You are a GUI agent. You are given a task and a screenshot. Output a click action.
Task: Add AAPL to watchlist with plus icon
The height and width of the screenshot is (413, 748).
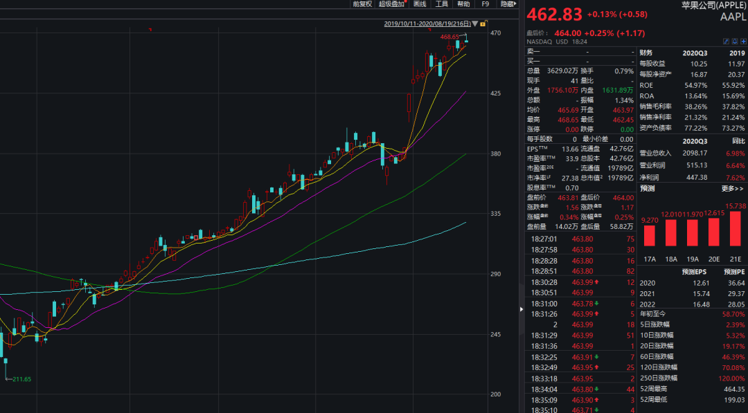point(743,42)
